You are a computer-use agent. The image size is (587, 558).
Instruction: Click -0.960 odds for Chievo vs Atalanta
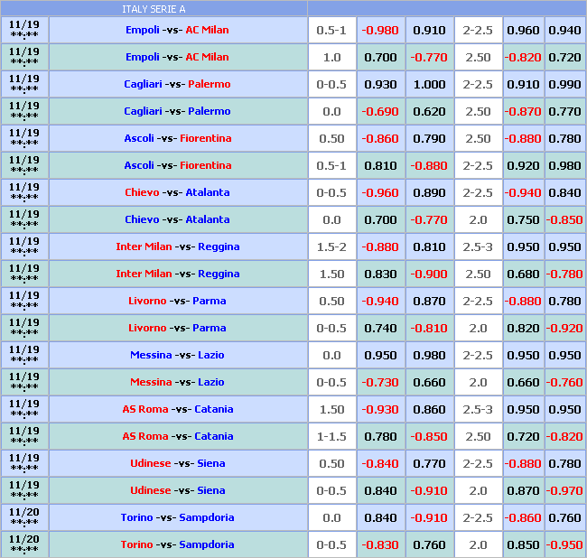[x=380, y=192]
